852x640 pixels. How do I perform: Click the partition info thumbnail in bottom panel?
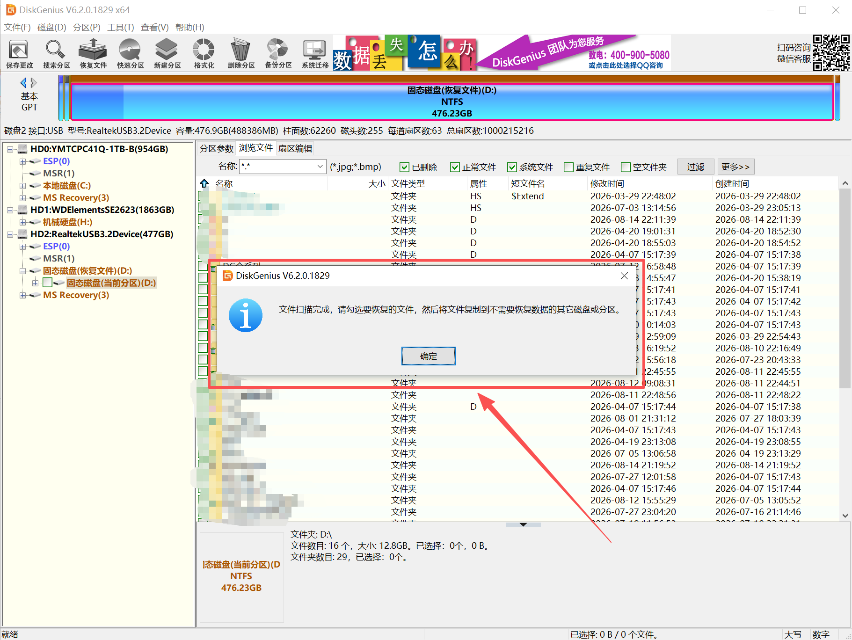point(241,576)
